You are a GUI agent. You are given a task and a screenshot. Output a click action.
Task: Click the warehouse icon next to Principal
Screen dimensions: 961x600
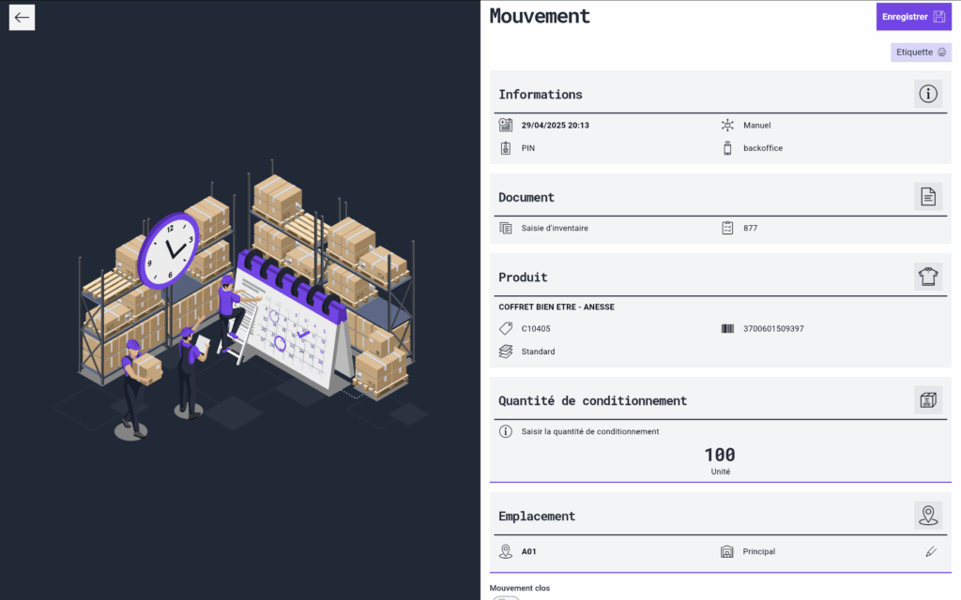[727, 551]
